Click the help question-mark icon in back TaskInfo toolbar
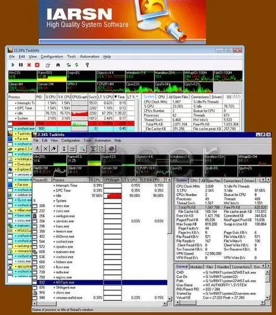 pos(87,65)
